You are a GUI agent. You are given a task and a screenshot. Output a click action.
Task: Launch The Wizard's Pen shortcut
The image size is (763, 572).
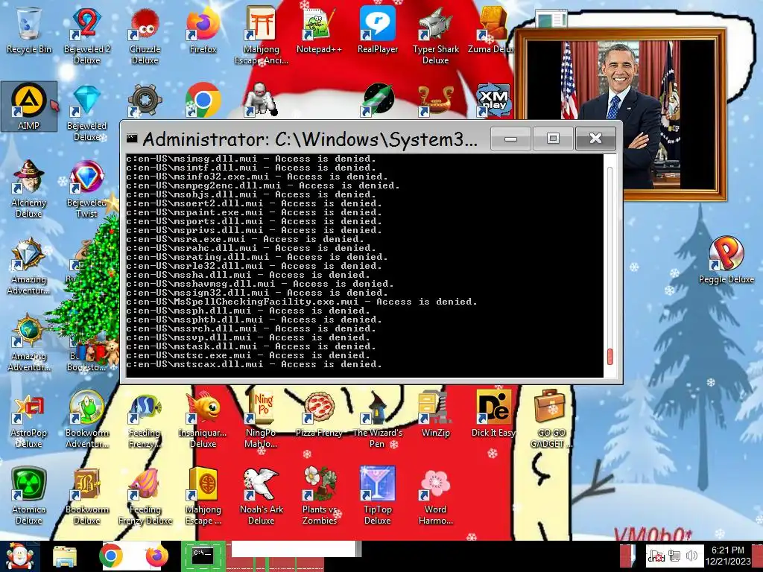[378, 419]
